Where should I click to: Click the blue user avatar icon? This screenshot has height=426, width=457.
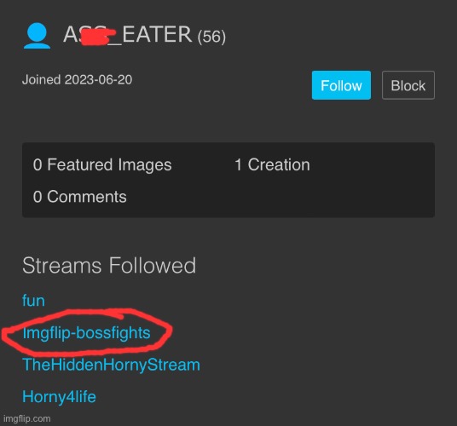coord(37,36)
